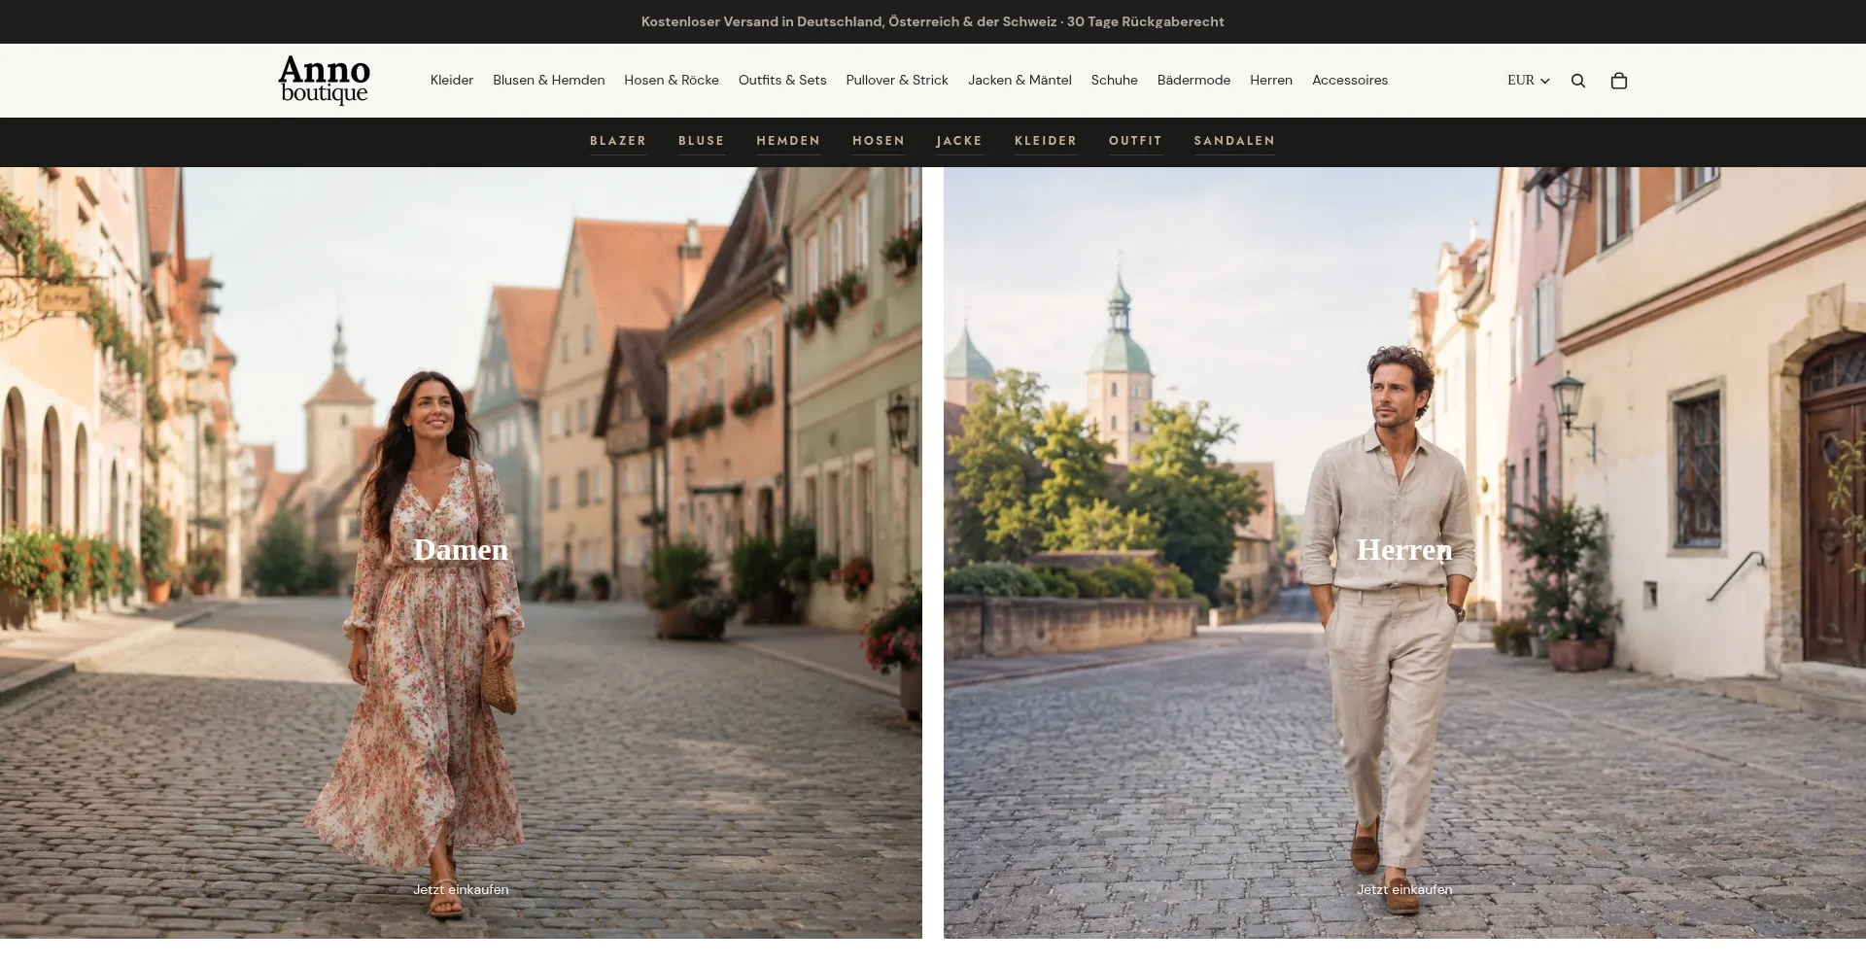1866x965 pixels.
Task: Click the BLAZER tag link
Action: pos(618,141)
